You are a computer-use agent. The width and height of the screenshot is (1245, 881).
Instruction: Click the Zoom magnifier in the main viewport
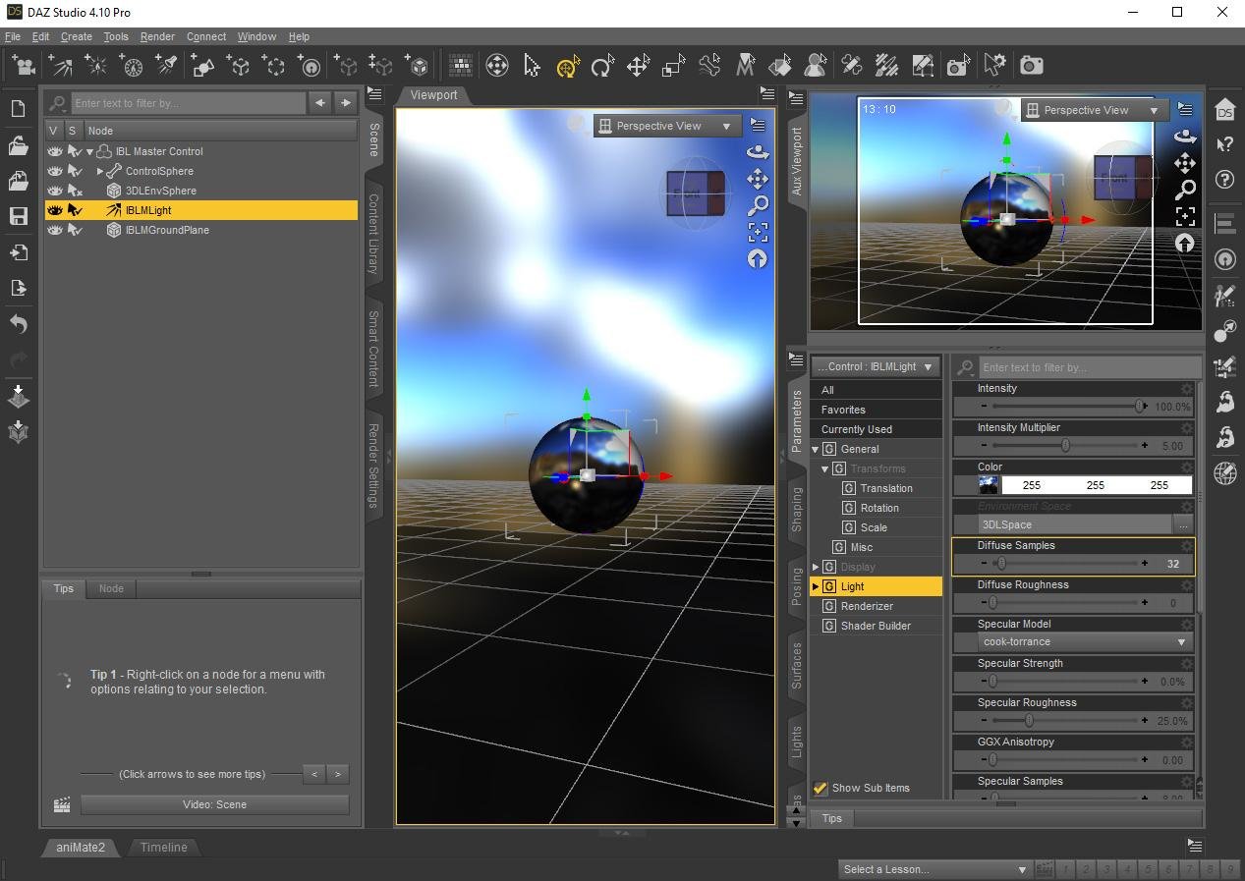click(x=758, y=205)
